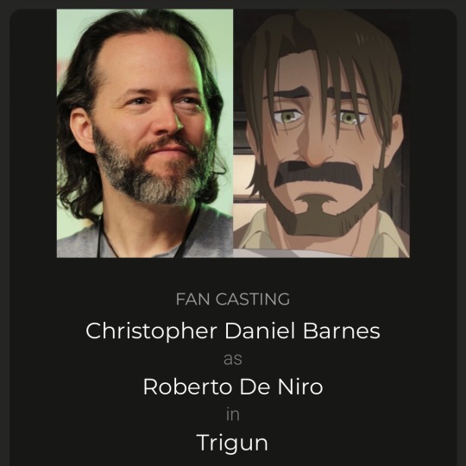The width and height of the screenshot is (466, 466).
Task: Go to the Trigun title page
Action: pos(232,443)
